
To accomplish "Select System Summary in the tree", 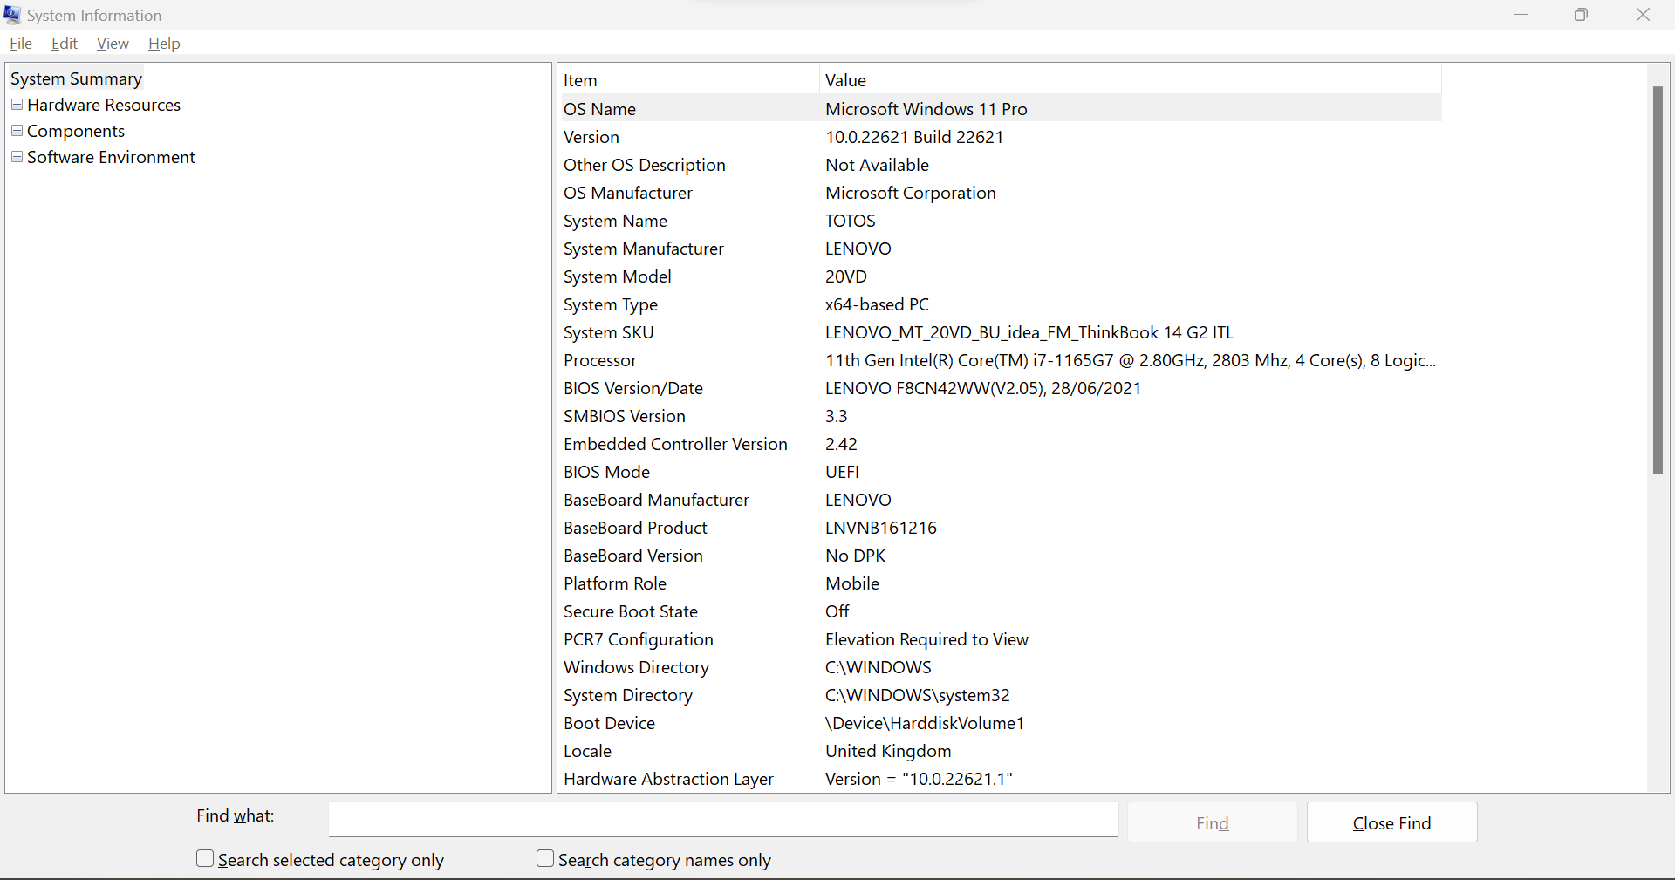I will coord(76,78).
